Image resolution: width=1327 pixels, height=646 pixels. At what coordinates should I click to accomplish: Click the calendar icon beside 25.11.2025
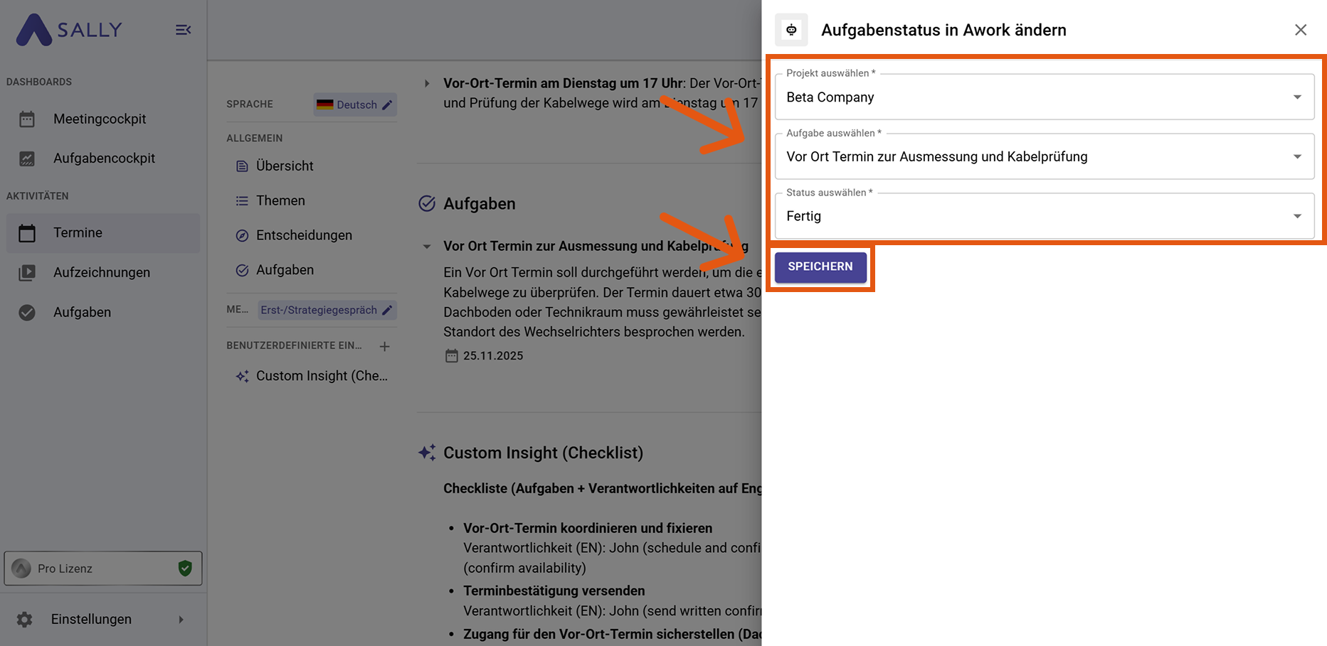tap(451, 355)
